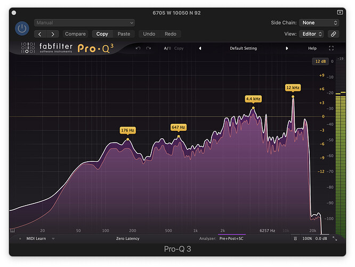Click the resize corner icon
The width and height of the screenshot is (355, 267).
tap(334, 239)
